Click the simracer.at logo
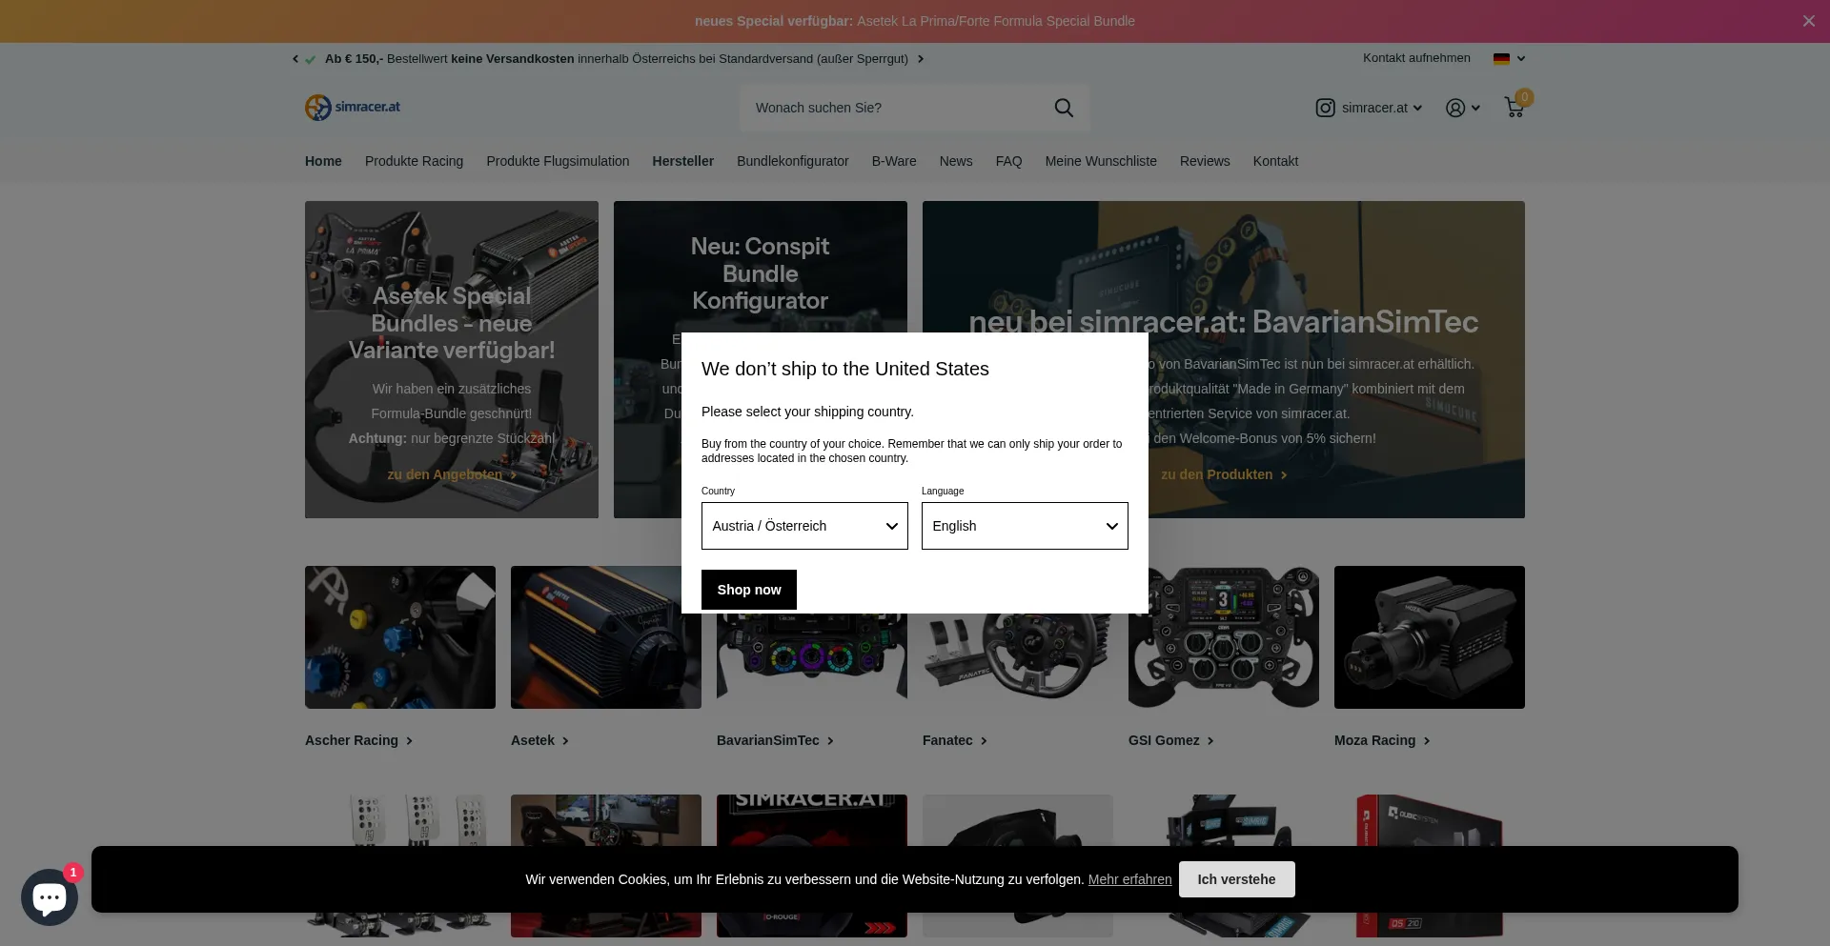 click(353, 107)
